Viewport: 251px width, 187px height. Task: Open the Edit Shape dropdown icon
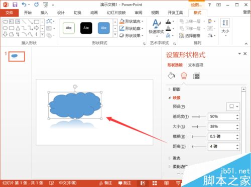tap(50, 21)
